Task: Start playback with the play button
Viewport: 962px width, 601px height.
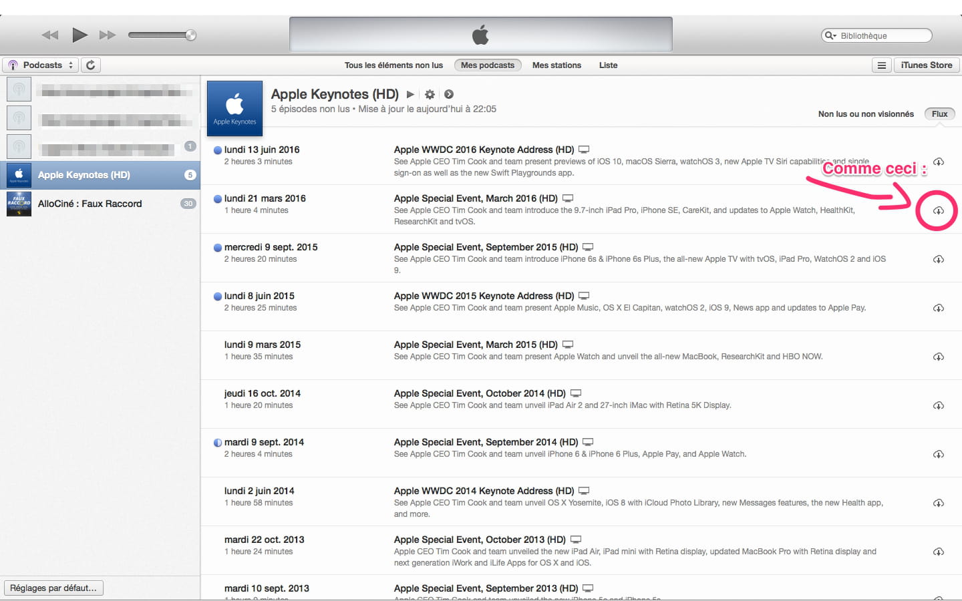Action: pos(79,35)
